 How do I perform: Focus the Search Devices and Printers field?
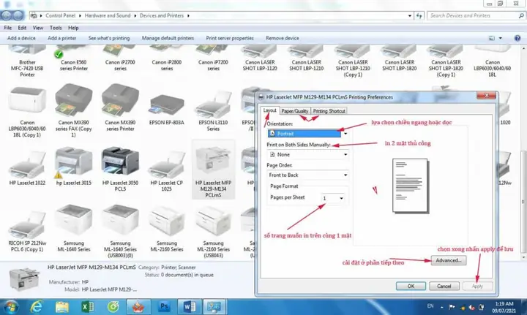click(x=476, y=16)
